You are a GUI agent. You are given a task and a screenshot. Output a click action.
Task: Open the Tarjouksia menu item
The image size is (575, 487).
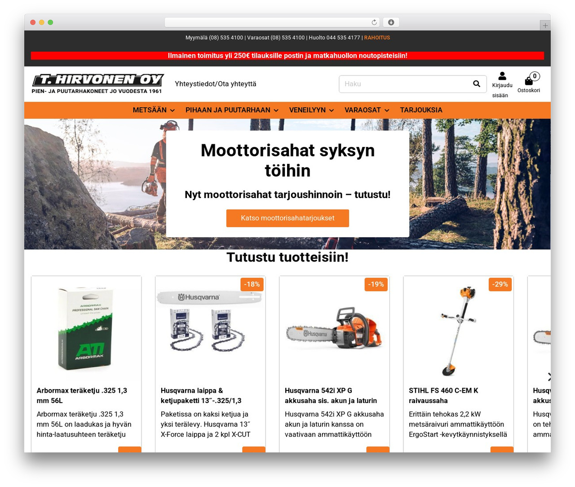pyautogui.click(x=421, y=110)
